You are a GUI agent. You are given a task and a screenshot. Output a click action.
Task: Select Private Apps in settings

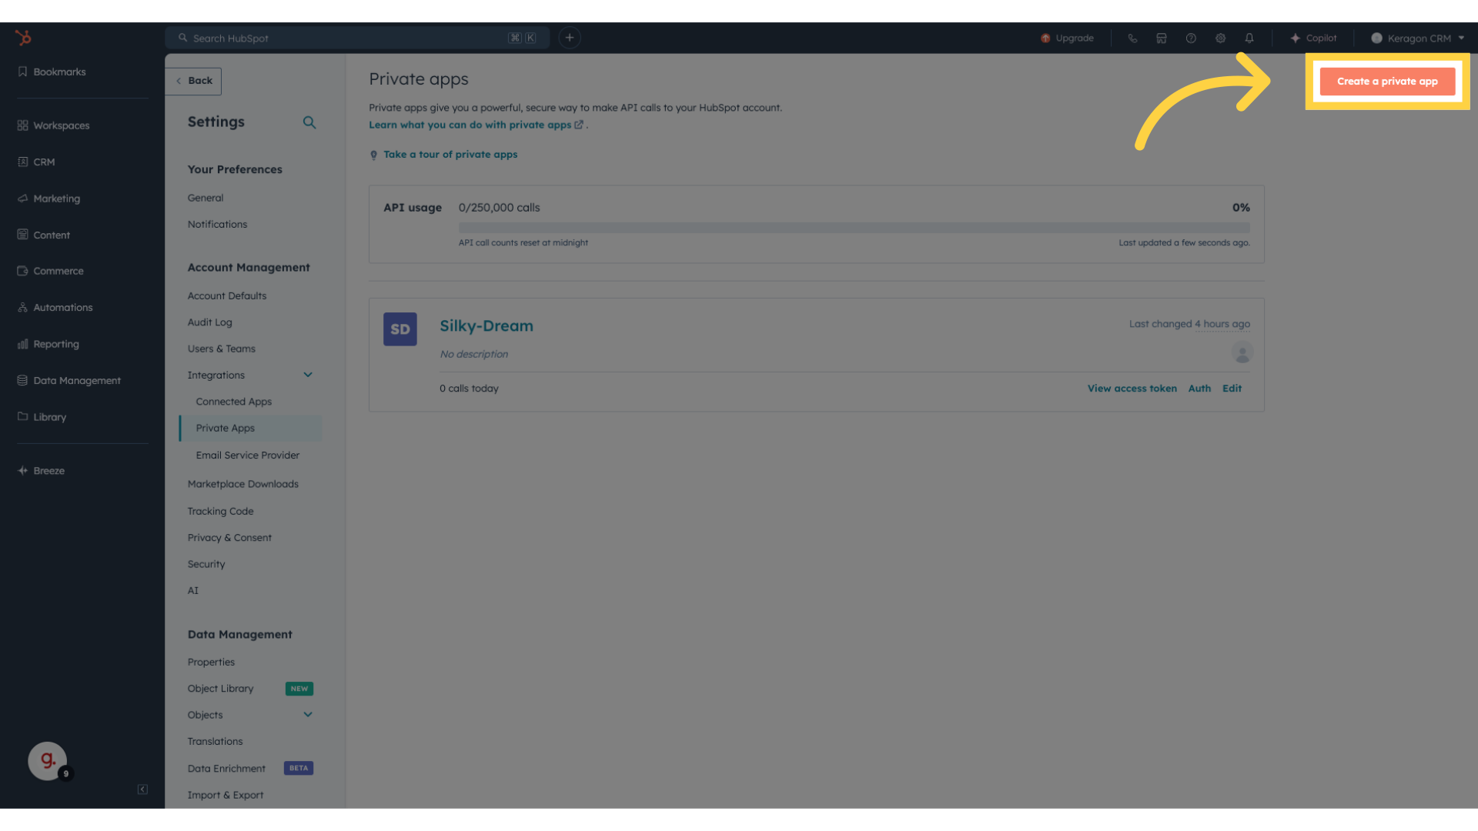click(251, 428)
